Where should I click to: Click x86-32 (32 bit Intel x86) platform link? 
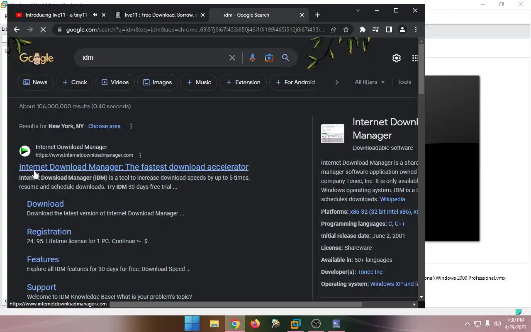381,212
